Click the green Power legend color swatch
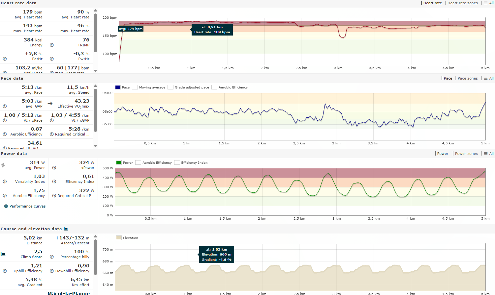This screenshot has height=295, width=495. (119, 163)
